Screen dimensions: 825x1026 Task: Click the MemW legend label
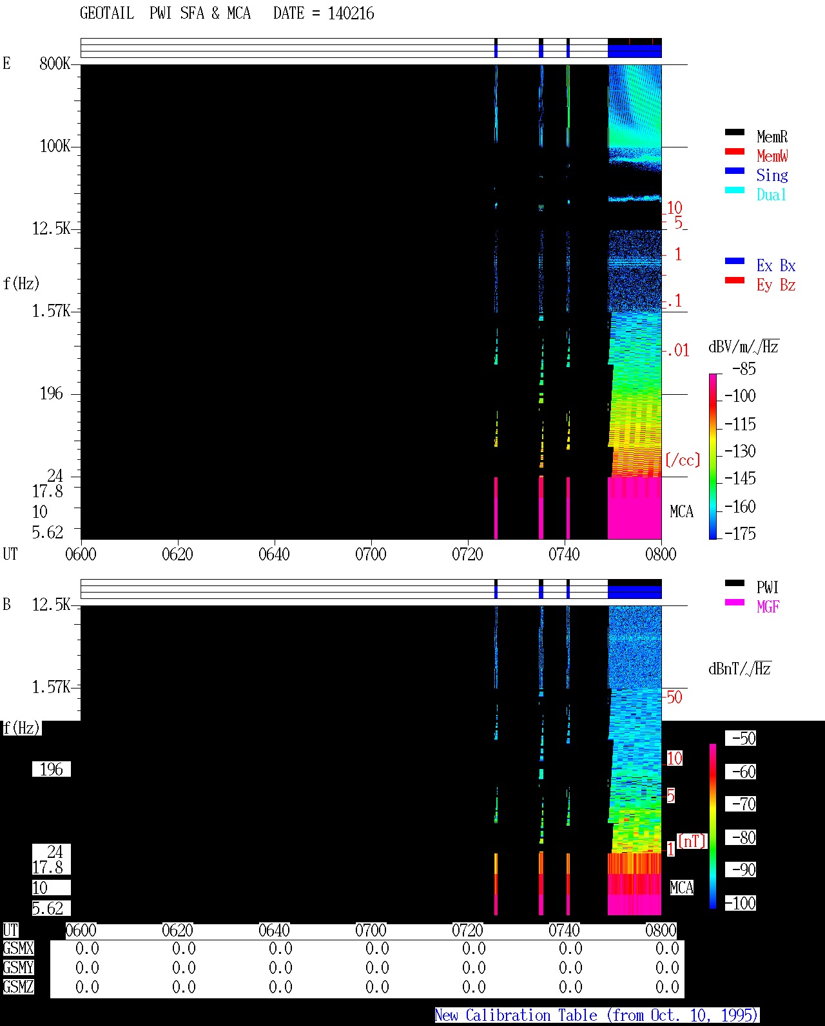pyautogui.click(x=772, y=156)
